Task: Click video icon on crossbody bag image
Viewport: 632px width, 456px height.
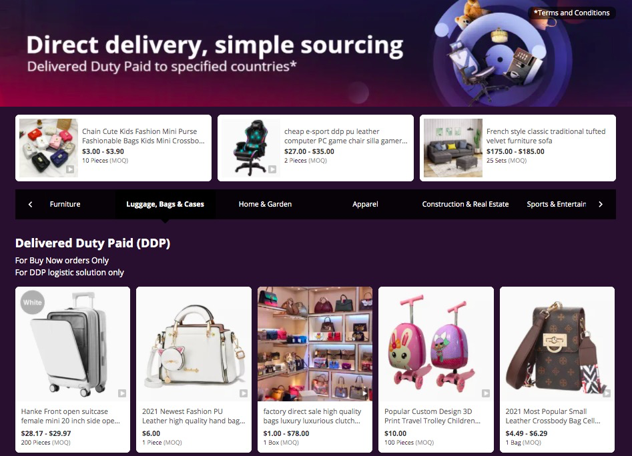Action: (607, 393)
